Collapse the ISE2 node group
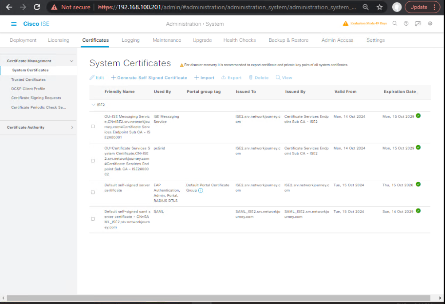The height and width of the screenshot is (304, 445). click(x=93, y=105)
